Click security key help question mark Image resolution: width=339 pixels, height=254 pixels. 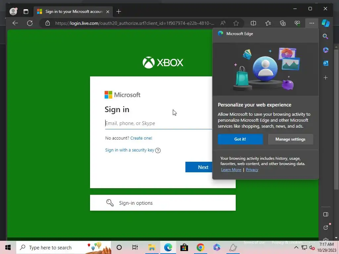click(158, 150)
